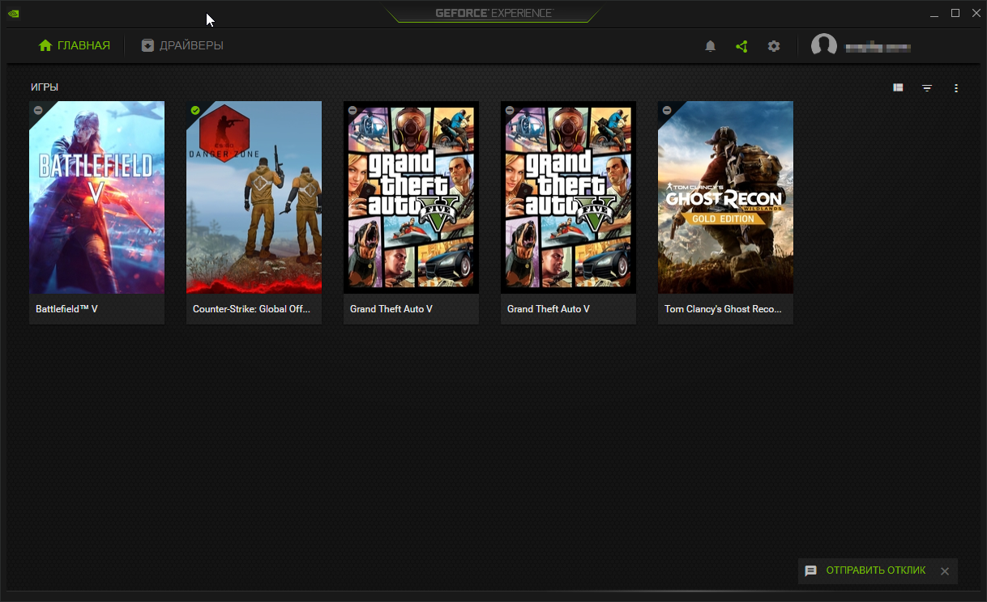Image resolution: width=987 pixels, height=602 pixels.
Task: Open the Главная tab
Action: point(75,45)
